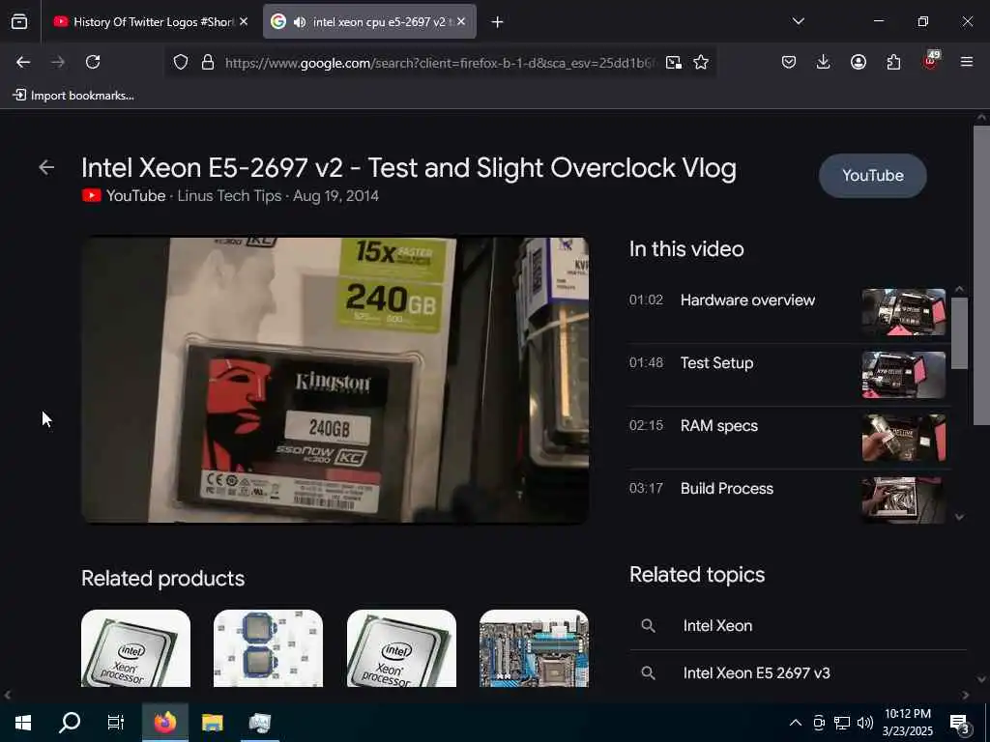Click chapter list scroll down arrow

(959, 517)
